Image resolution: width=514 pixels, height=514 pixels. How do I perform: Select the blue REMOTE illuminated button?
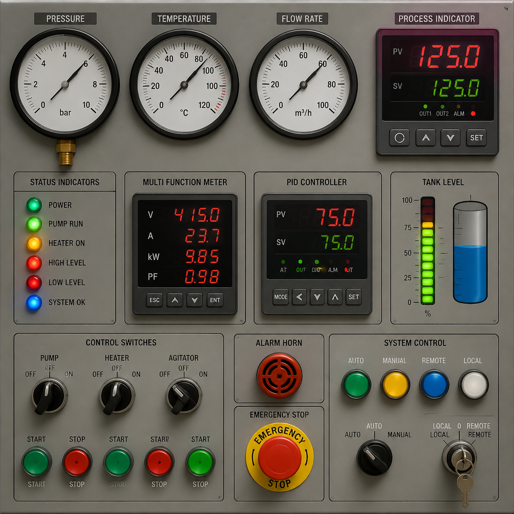point(434,384)
